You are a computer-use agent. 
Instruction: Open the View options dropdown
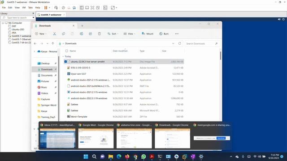click(130, 34)
